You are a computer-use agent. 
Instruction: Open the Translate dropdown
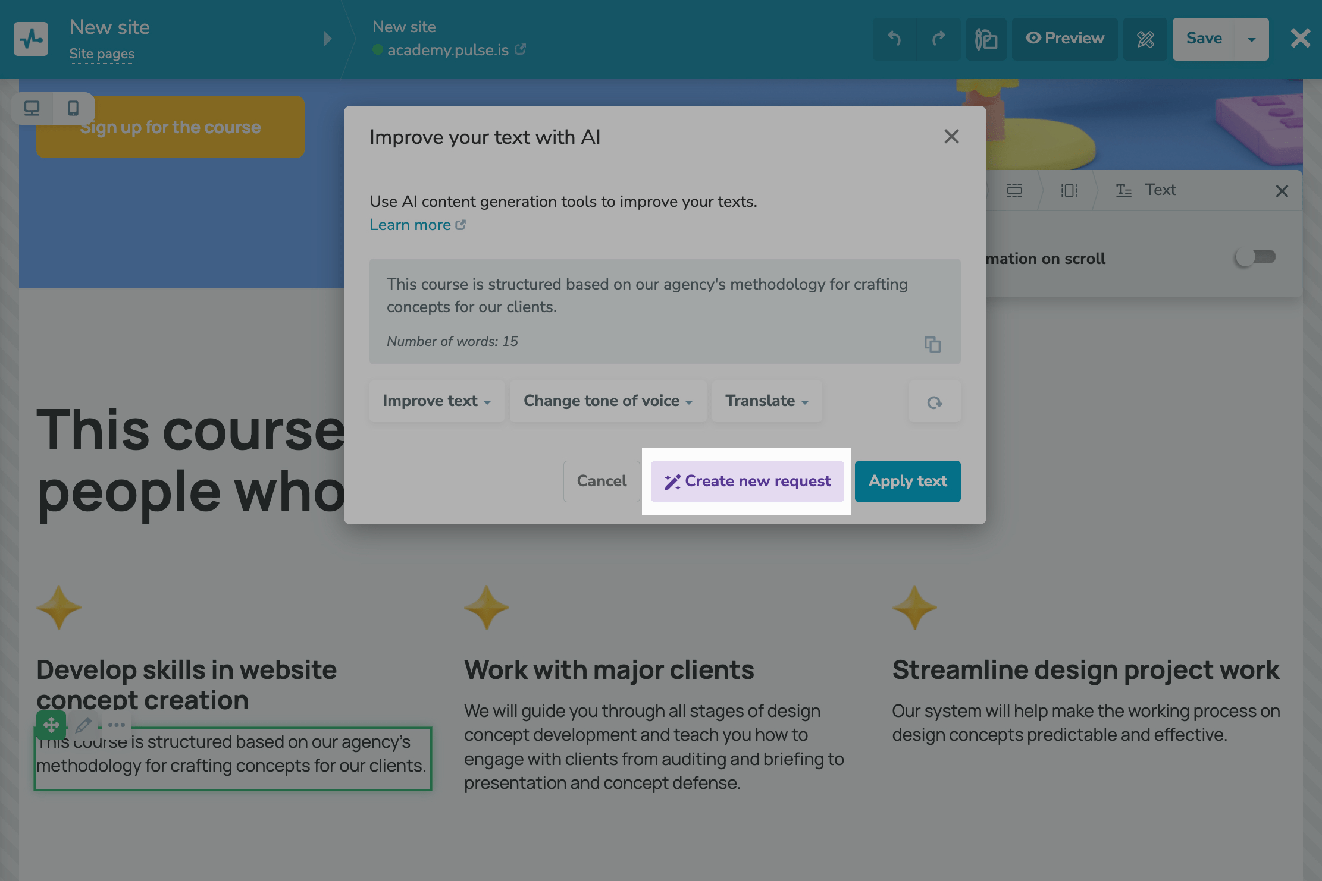766,401
